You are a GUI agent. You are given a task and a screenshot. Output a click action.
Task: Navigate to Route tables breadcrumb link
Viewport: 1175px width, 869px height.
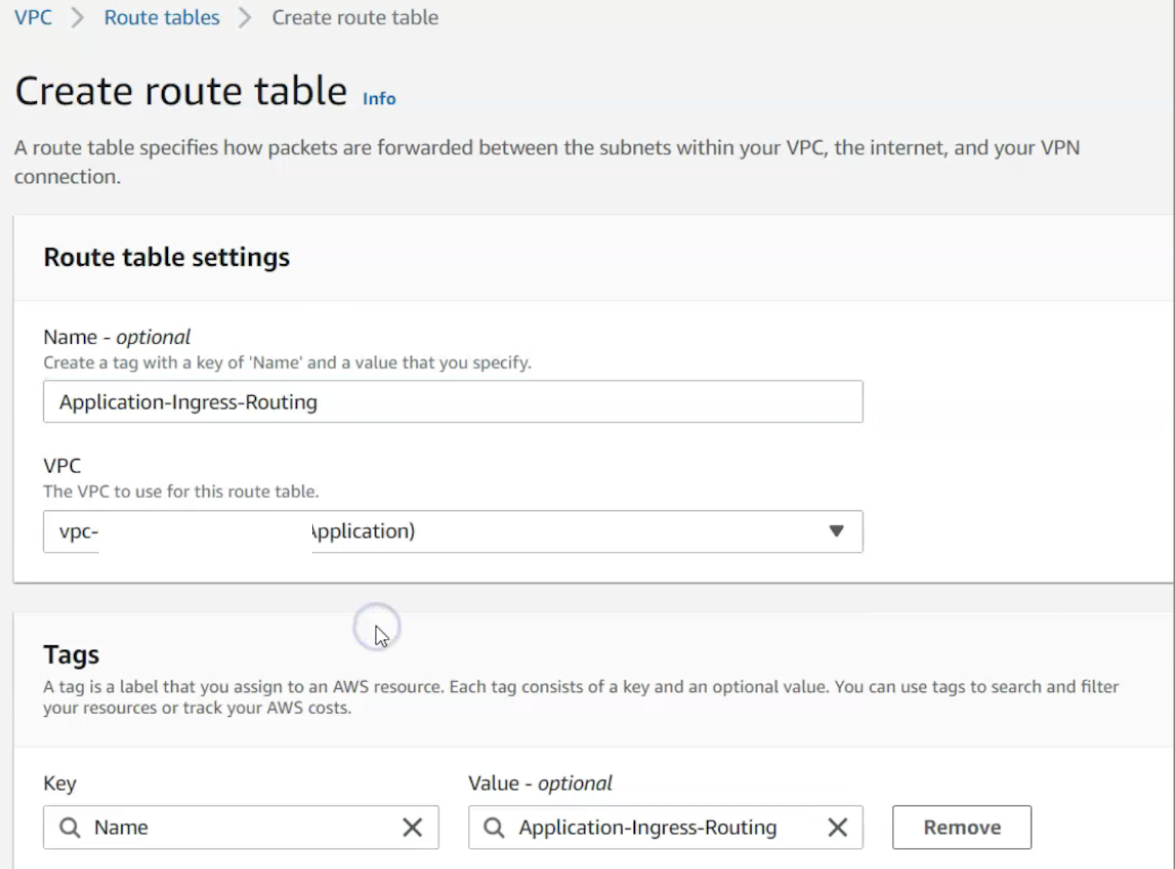(161, 17)
